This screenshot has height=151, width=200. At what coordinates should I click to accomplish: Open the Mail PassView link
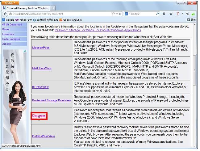[x=42, y=68]
